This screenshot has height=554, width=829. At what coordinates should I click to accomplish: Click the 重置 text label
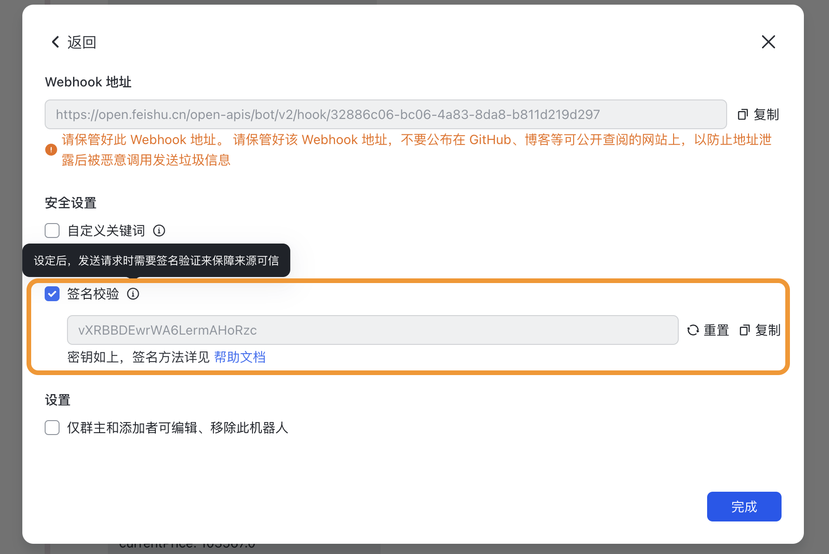pos(716,330)
